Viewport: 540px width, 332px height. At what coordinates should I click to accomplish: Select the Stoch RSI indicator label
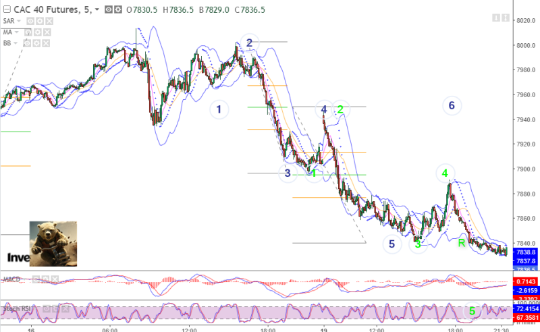pyautogui.click(x=18, y=309)
